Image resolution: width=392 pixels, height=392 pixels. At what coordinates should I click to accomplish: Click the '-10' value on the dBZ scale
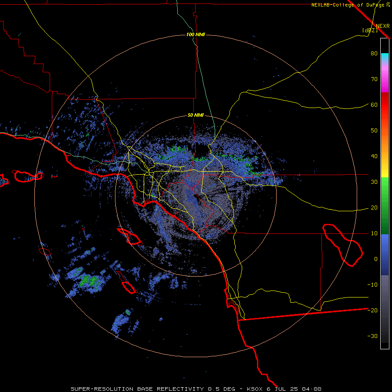click(x=372, y=285)
